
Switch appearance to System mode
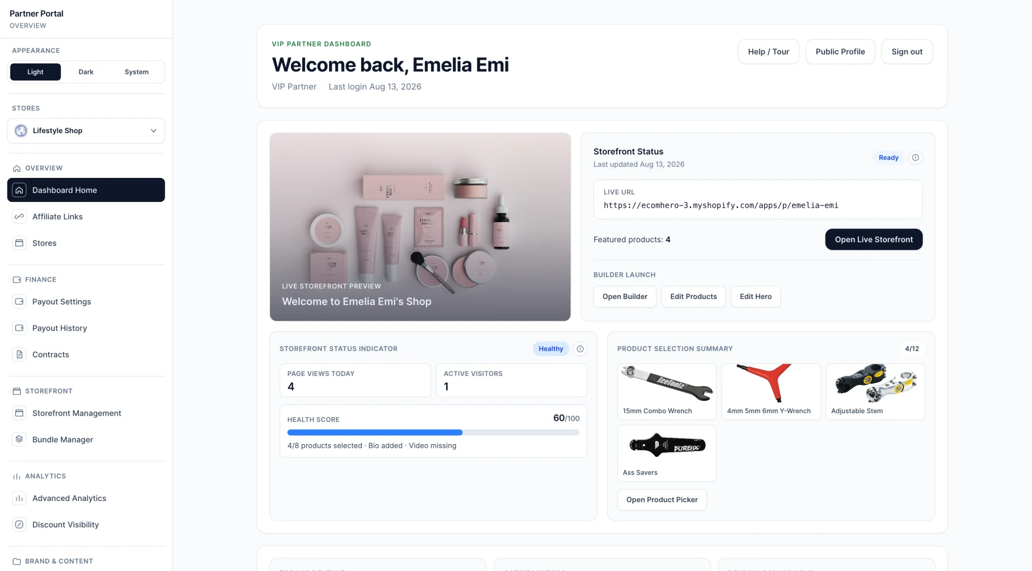(x=136, y=72)
